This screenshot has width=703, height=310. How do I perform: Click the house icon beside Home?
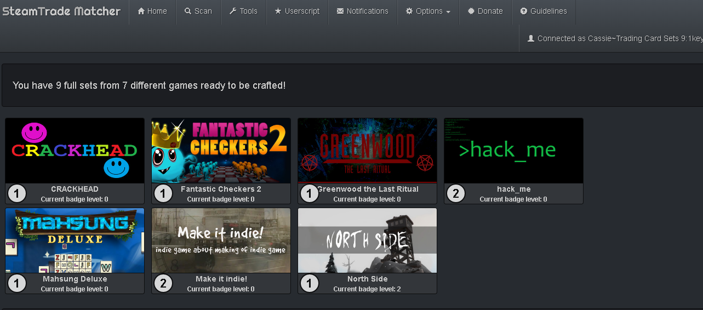pos(141,11)
